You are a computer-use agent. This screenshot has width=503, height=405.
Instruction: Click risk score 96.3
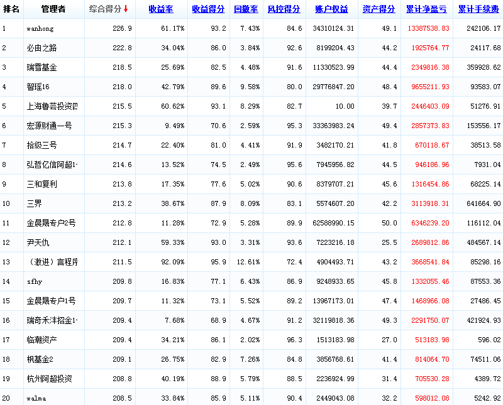click(x=294, y=340)
